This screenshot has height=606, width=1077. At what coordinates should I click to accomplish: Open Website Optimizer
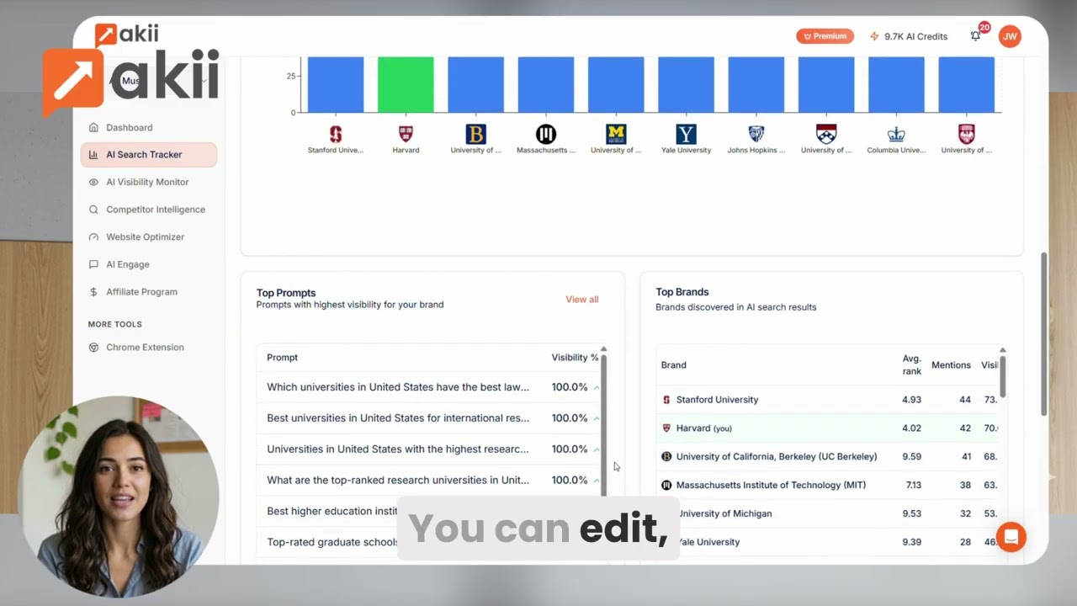click(x=145, y=237)
